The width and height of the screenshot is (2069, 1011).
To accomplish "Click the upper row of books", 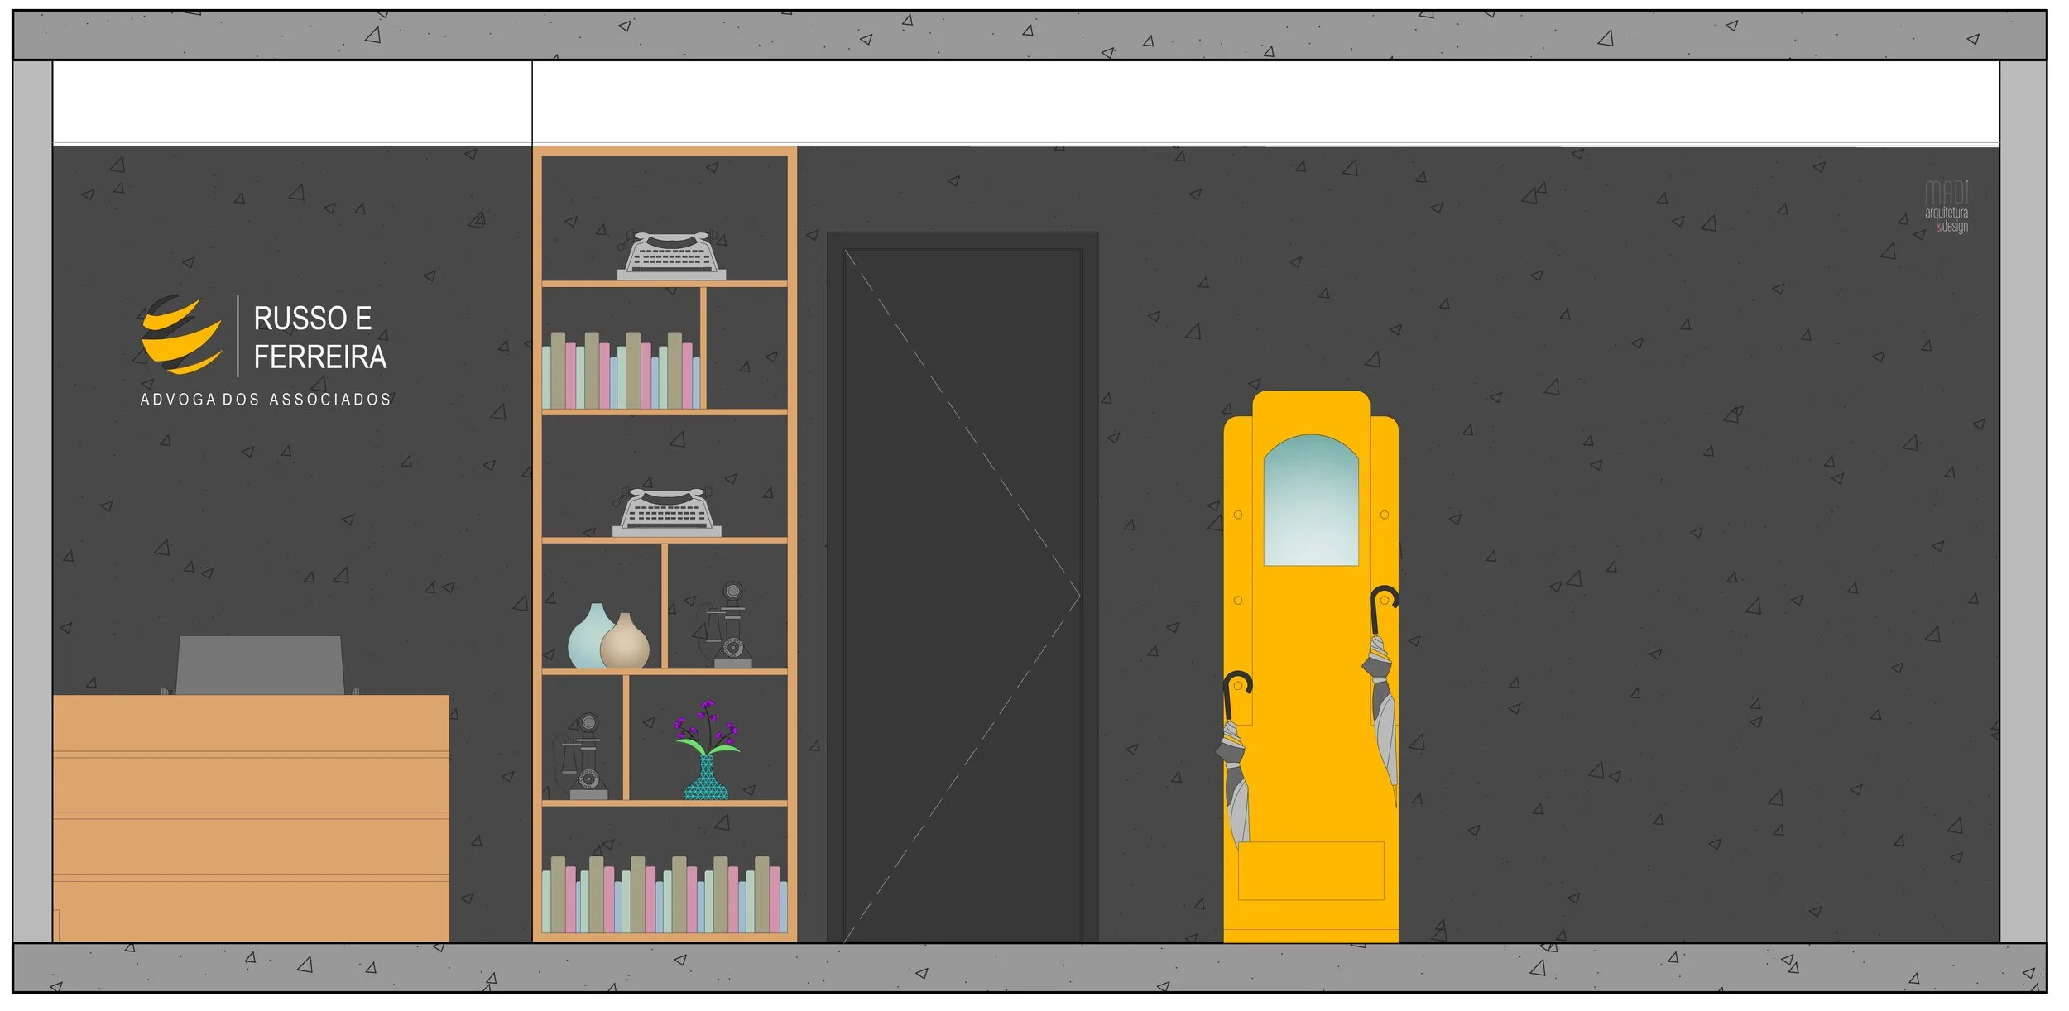I will (x=621, y=372).
